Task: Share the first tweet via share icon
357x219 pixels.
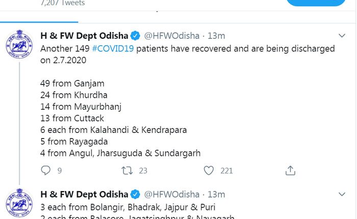Action: 290,170
